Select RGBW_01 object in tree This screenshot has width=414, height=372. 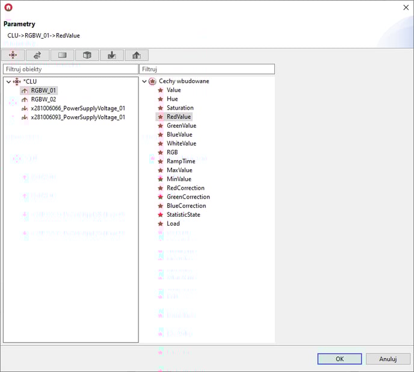(44, 90)
